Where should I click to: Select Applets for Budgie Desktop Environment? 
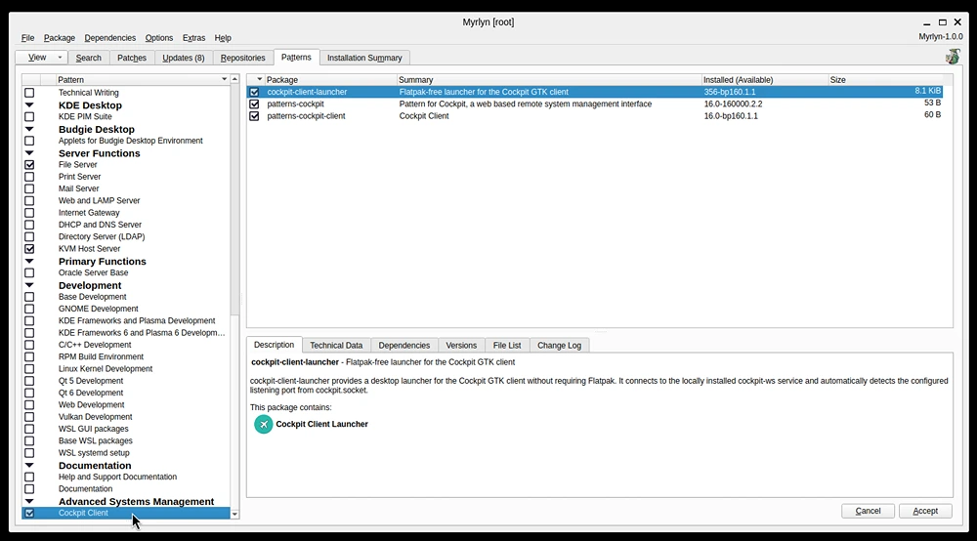tap(131, 141)
